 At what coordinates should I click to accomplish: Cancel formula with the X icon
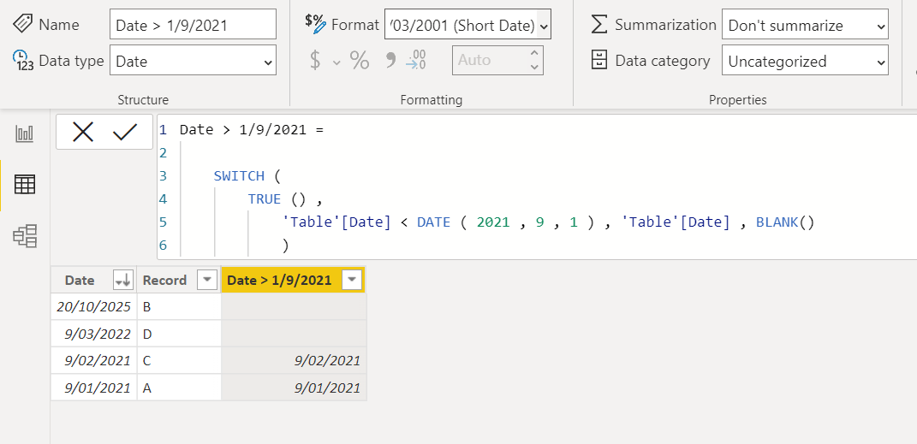click(x=83, y=132)
